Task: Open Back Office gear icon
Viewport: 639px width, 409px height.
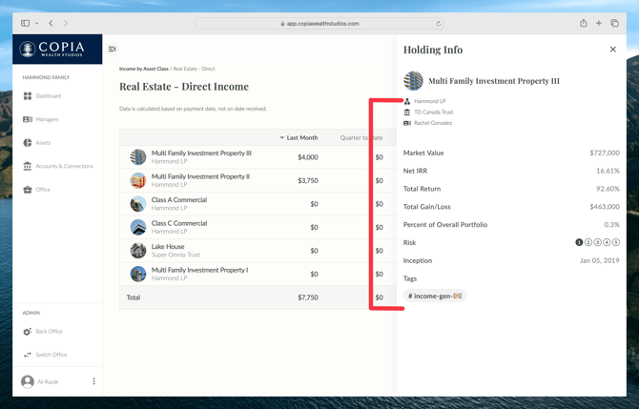Action: [28, 332]
